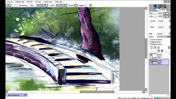Screen dimensions: 176x99
Task: Enable the Clipping Group checkbox
Action: coord(150,42)
